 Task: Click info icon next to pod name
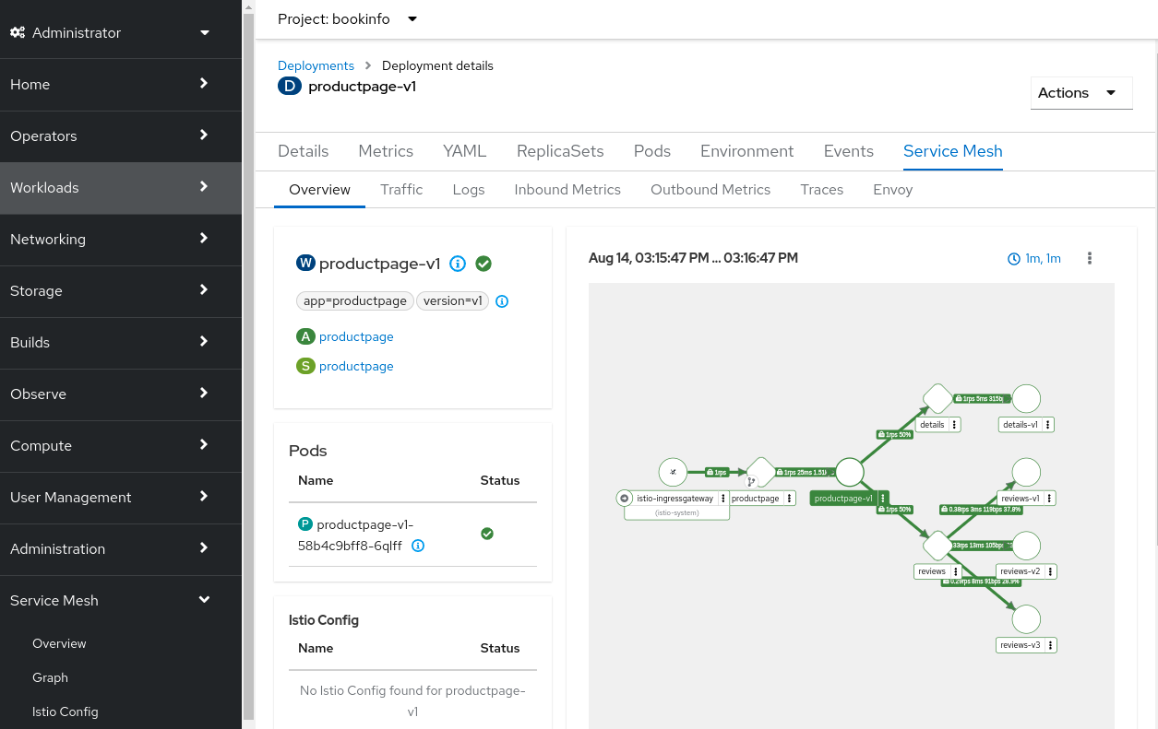418,546
